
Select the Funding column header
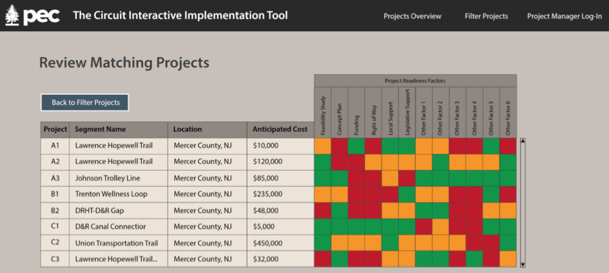pos(357,113)
